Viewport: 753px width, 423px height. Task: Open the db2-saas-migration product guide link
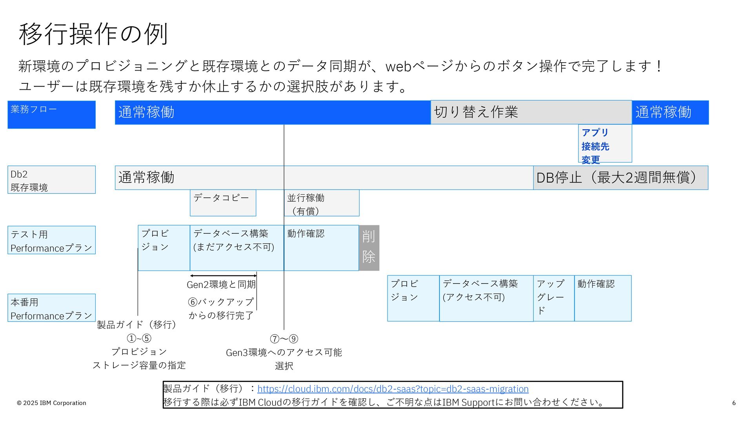pyautogui.click(x=393, y=389)
